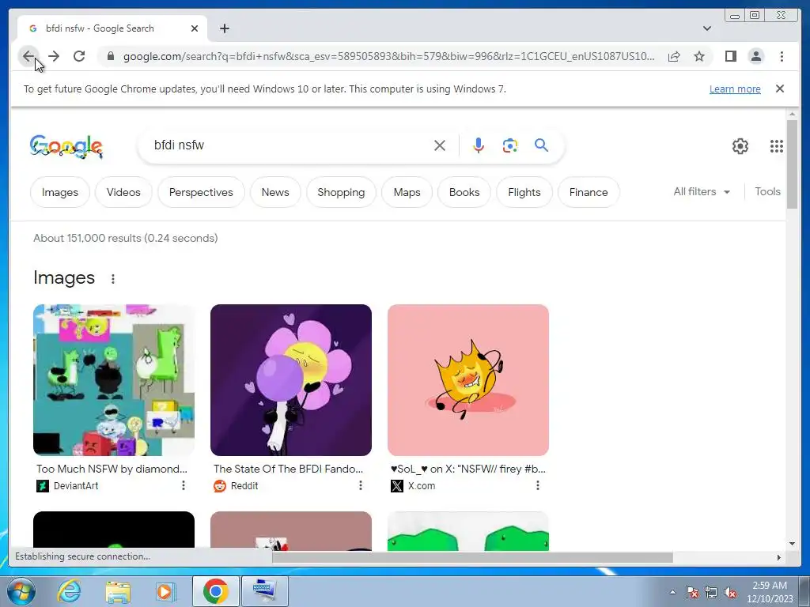
Task: Close the bfdi nsfw search tab
Action: point(195,28)
